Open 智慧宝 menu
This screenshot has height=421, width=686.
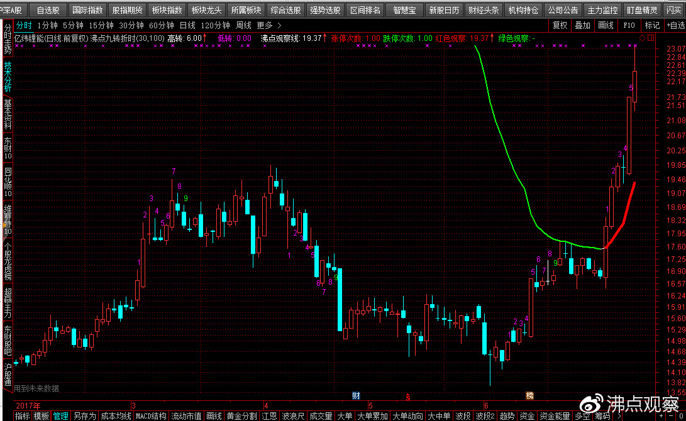point(404,9)
